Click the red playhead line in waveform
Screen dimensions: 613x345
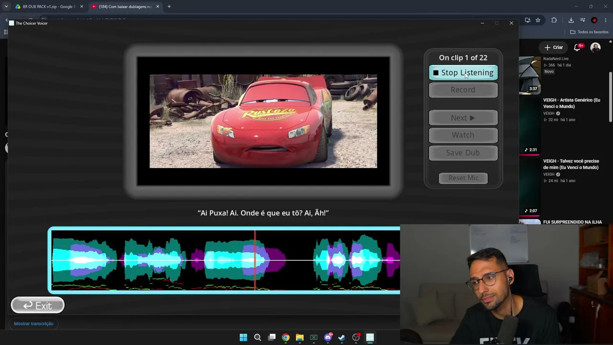[255, 260]
